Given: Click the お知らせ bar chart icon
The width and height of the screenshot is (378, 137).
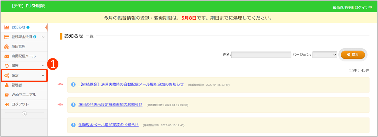Looking at the screenshot, I should pos(7,27).
